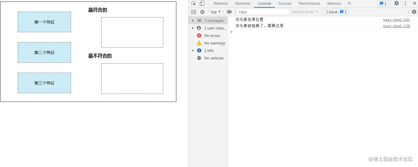
Task: Click the live expression eye icon
Action: [229, 12]
